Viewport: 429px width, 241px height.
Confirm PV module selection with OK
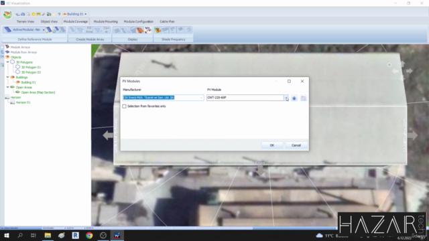tap(272, 145)
